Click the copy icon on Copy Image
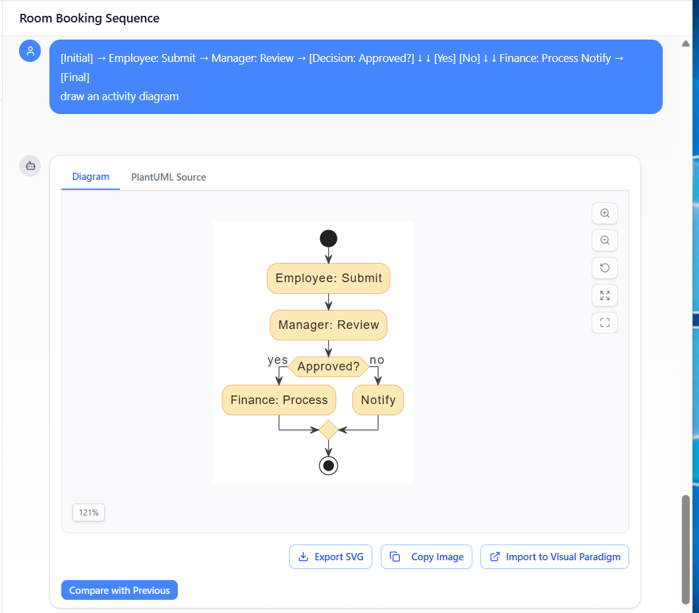The height and width of the screenshot is (613, 699). [395, 556]
